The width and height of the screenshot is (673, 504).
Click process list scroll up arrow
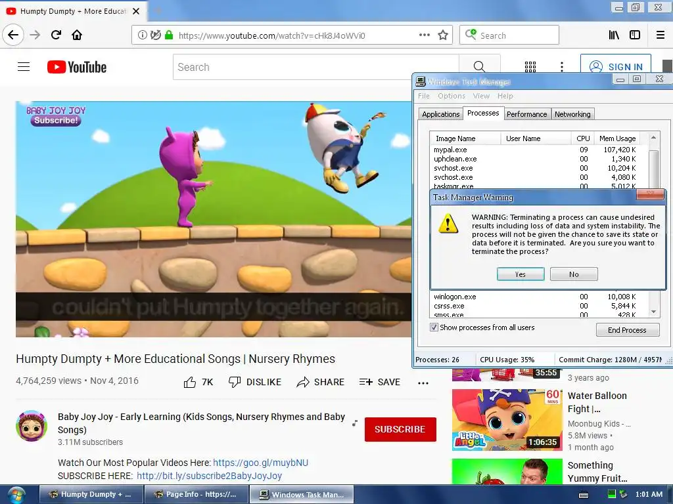pyautogui.click(x=653, y=138)
